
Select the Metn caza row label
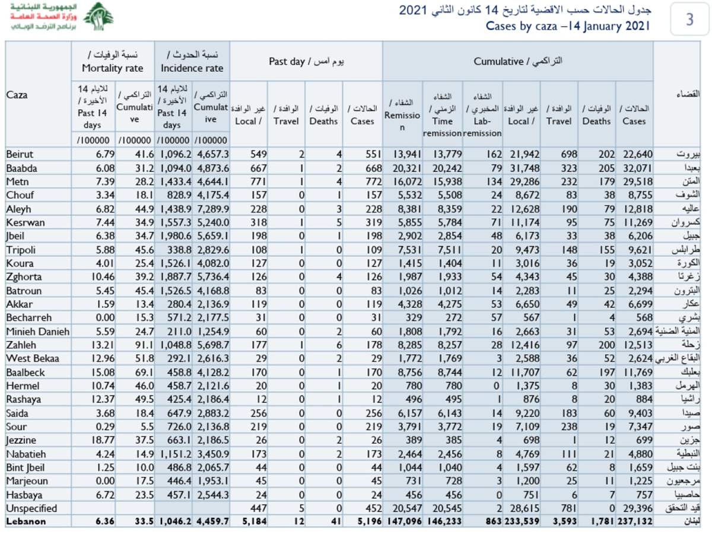[x=17, y=181]
